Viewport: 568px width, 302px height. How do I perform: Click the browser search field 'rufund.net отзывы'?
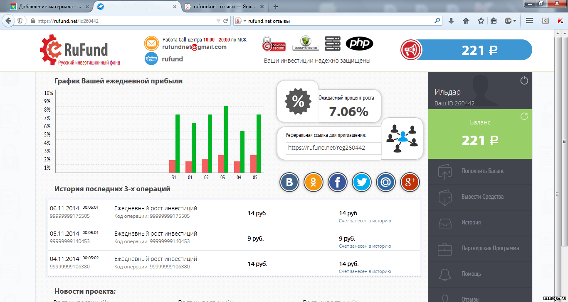(x=338, y=21)
